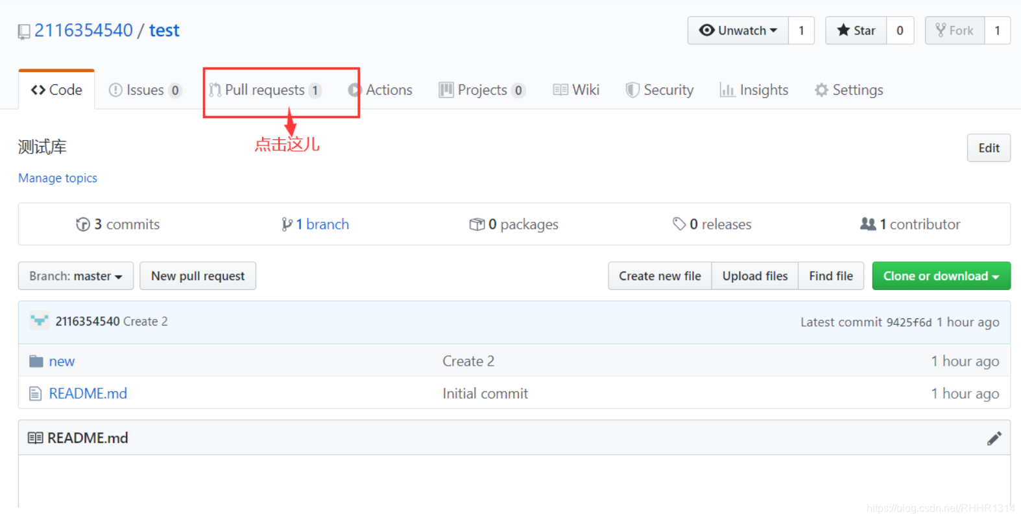Open the 0 releases link

712,224
